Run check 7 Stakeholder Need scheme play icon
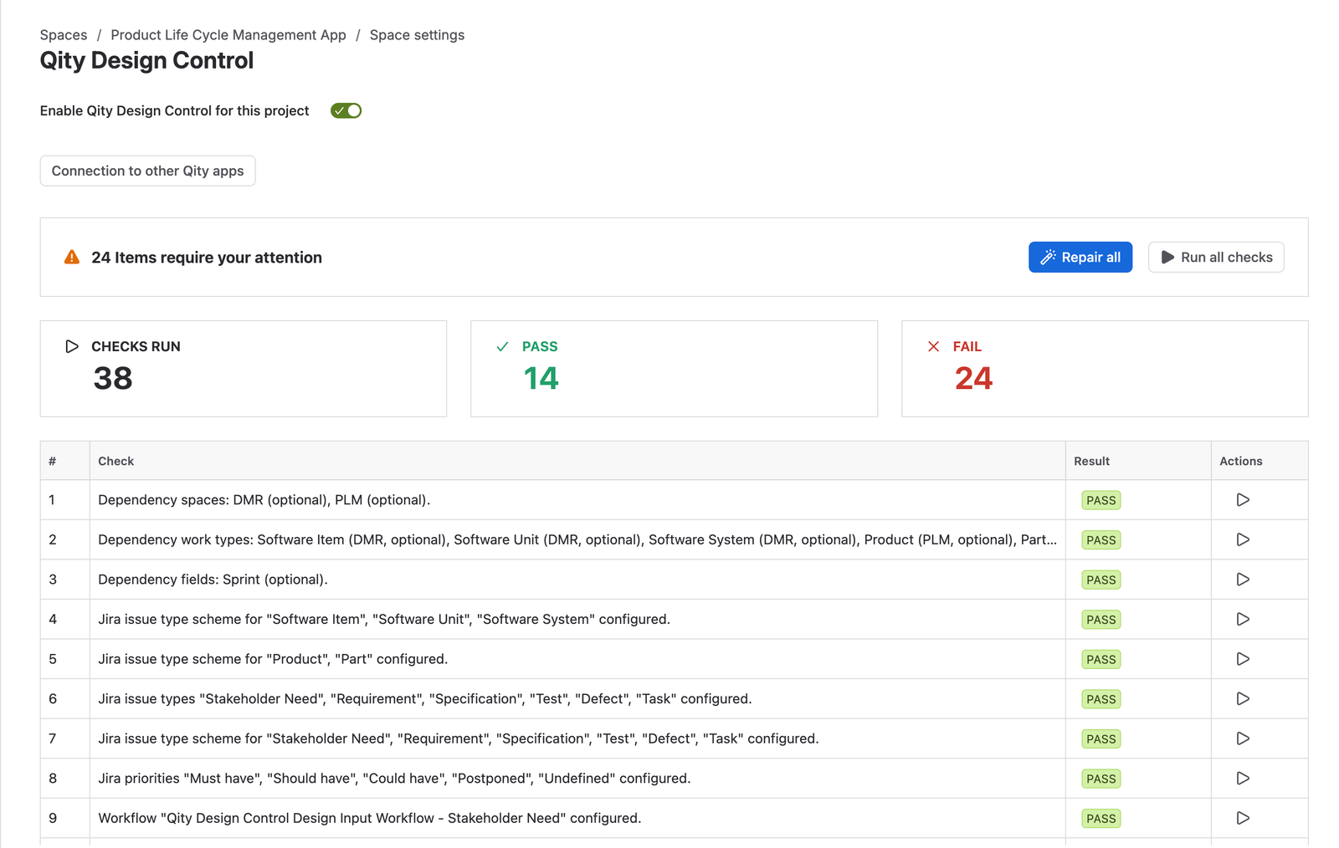This screenshot has width=1339, height=848. [1243, 738]
